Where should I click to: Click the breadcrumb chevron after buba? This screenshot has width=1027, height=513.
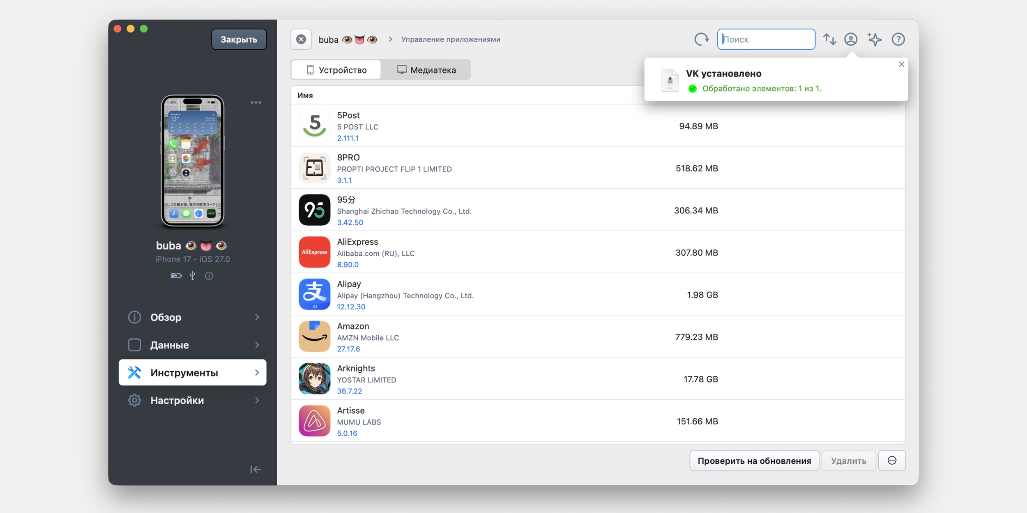(x=390, y=39)
